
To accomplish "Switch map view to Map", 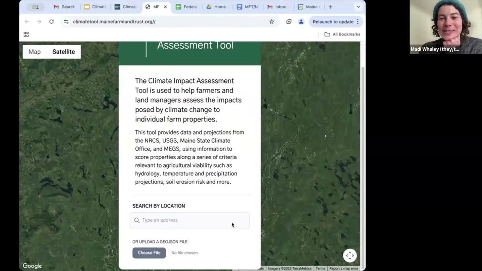I will tap(35, 52).
